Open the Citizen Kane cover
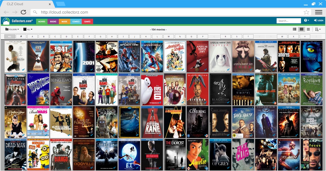The image size is (326, 171). (x=152, y=122)
